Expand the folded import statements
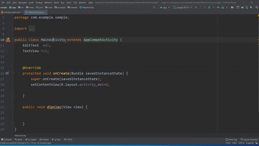The height and width of the screenshot is (146, 259). click(13, 28)
